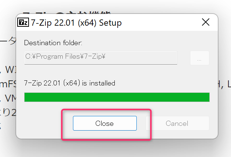Click the empty title bar space left of X
The width and height of the screenshot is (231, 157).
click(161, 23)
